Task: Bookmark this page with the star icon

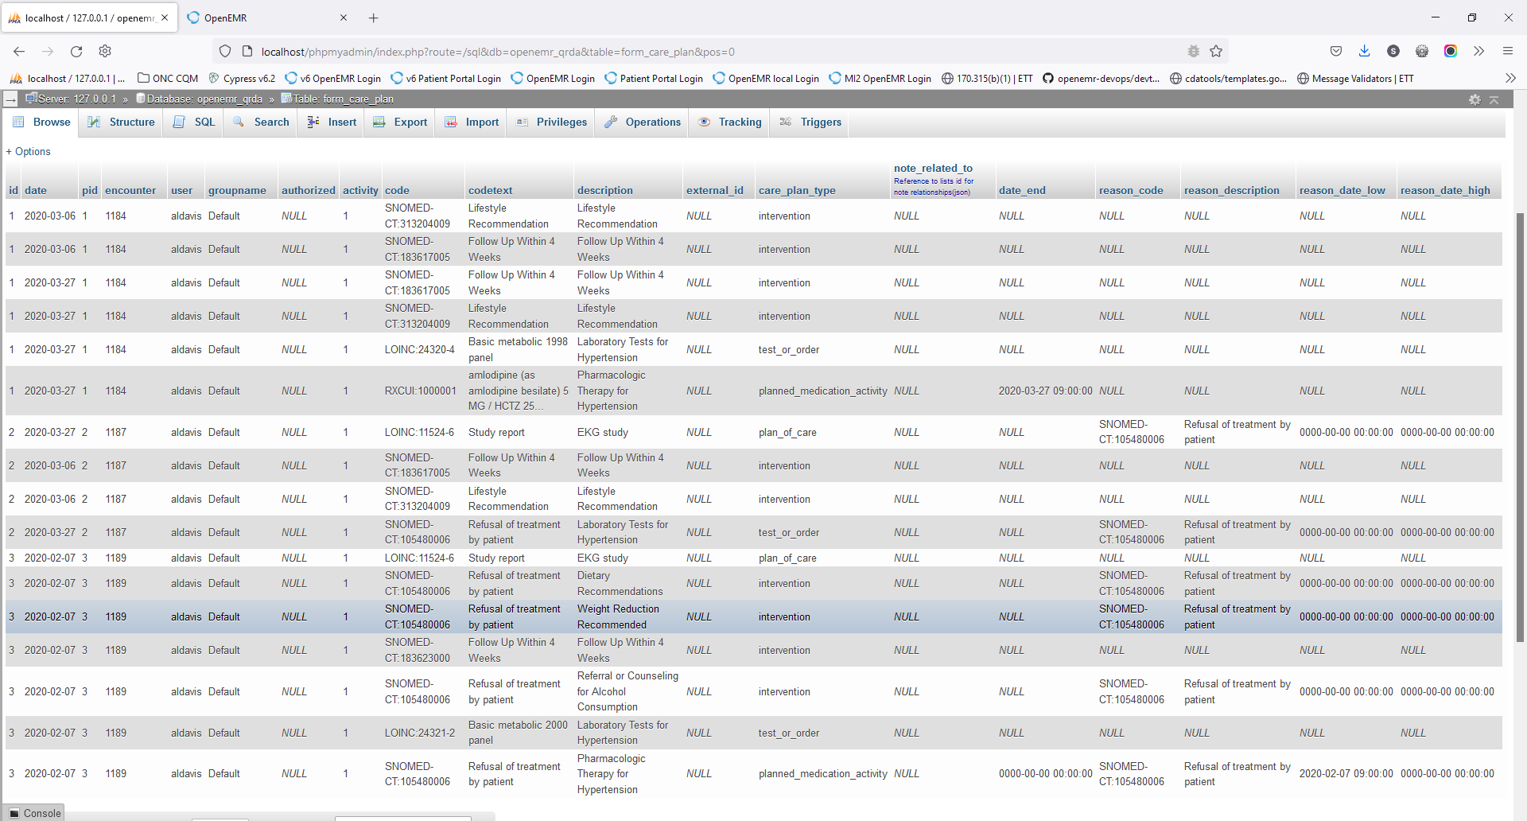Action: click(1216, 51)
